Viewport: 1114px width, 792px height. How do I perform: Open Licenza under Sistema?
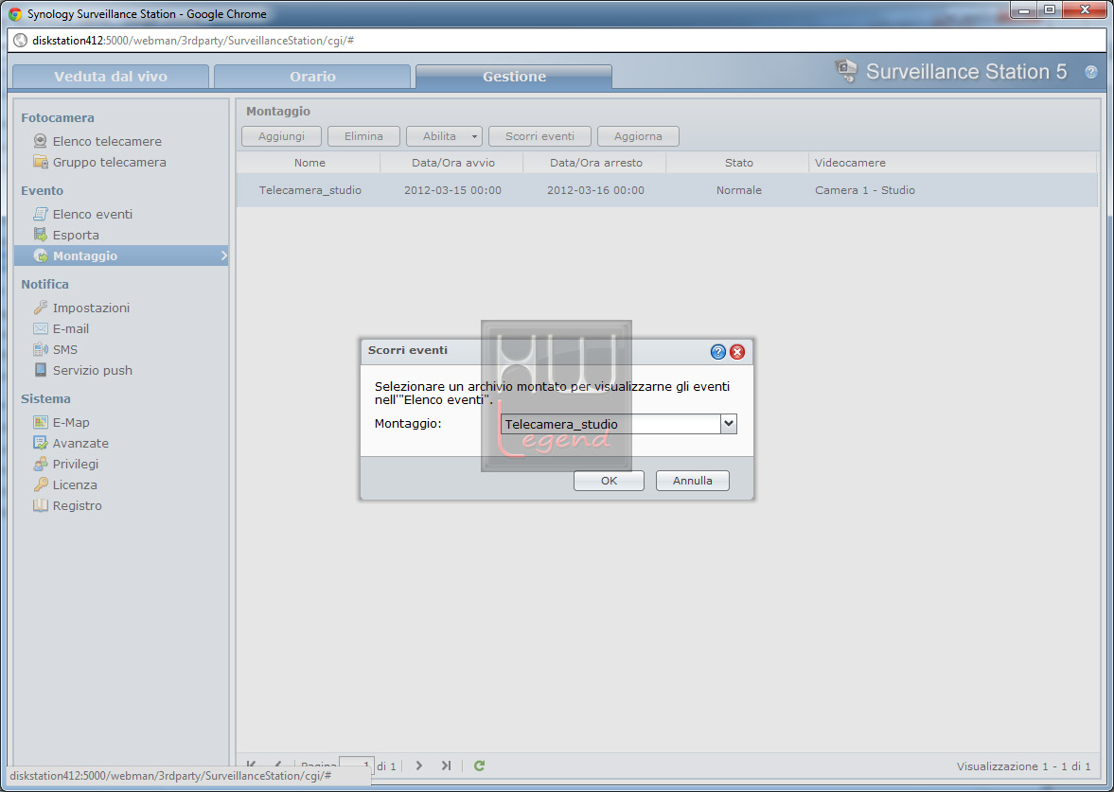pos(75,484)
